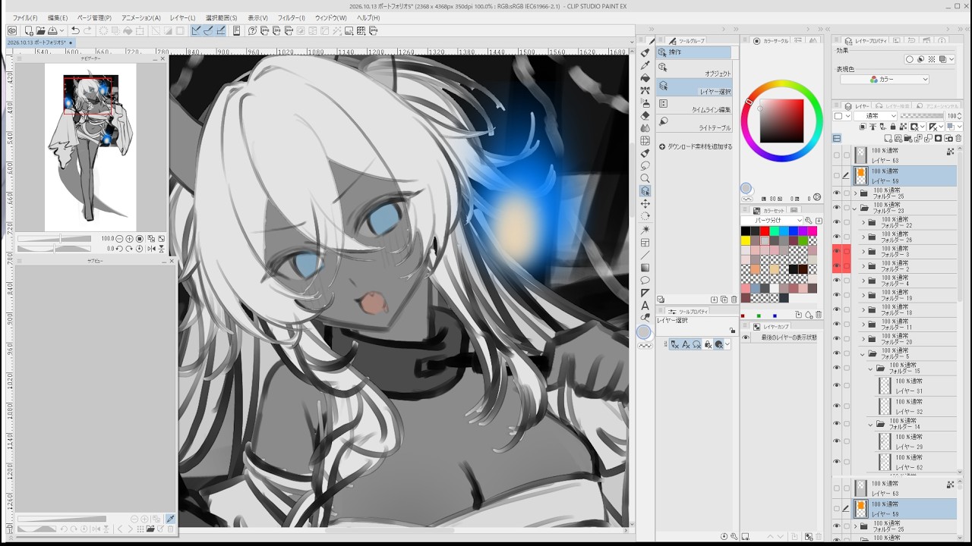Click the Lock layer icon
This screenshot has height=546, width=972.
tap(894, 127)
